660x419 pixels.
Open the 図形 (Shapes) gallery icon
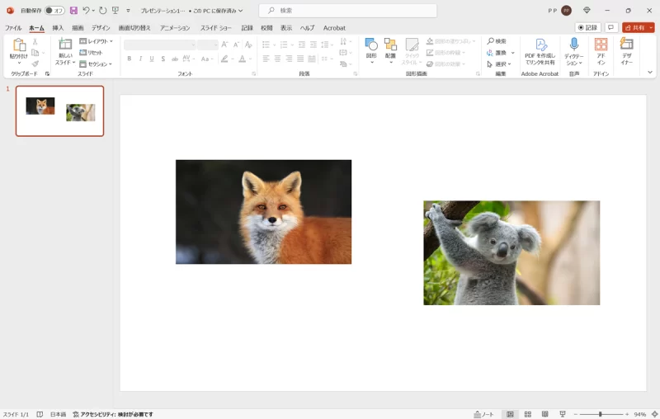click(371, 45)
